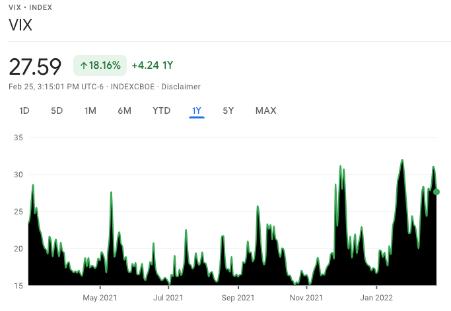Click the VIX title heading

point(20,24)
